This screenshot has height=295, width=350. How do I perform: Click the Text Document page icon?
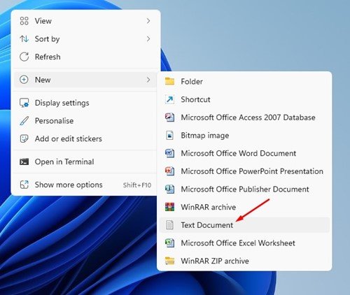point(169,225)
